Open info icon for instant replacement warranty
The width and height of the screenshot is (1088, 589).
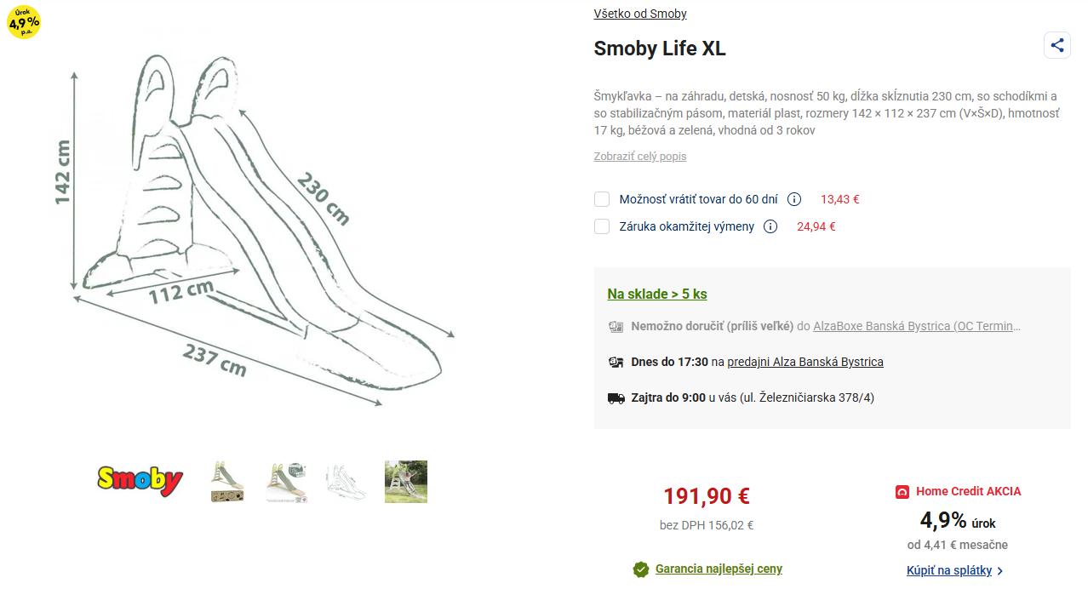point(770,226)
